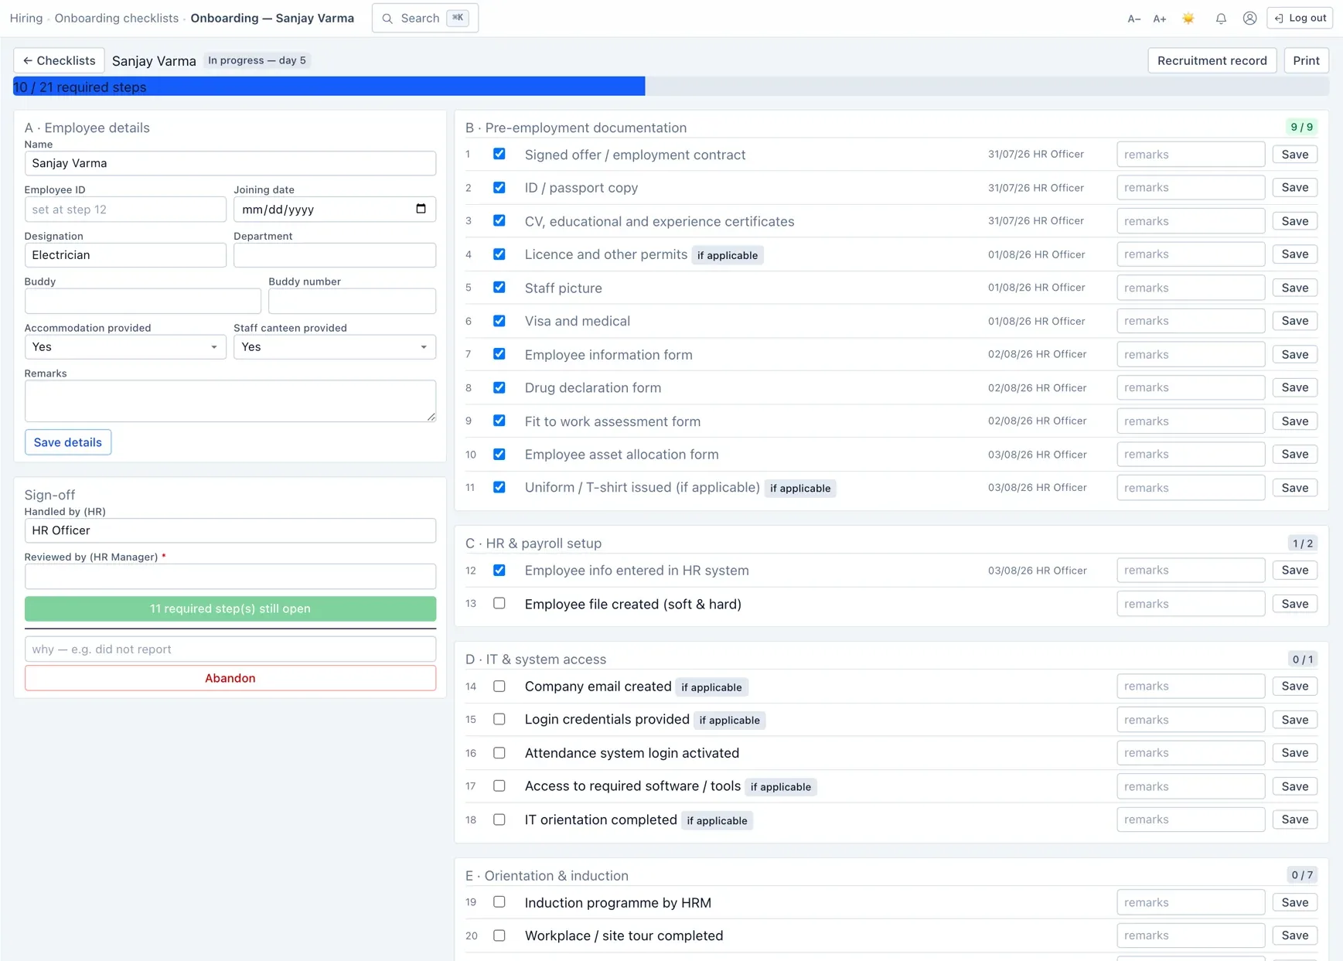
Task: Navigate to Onboarding checklists breadcrumb
Action: click(116, 18)
